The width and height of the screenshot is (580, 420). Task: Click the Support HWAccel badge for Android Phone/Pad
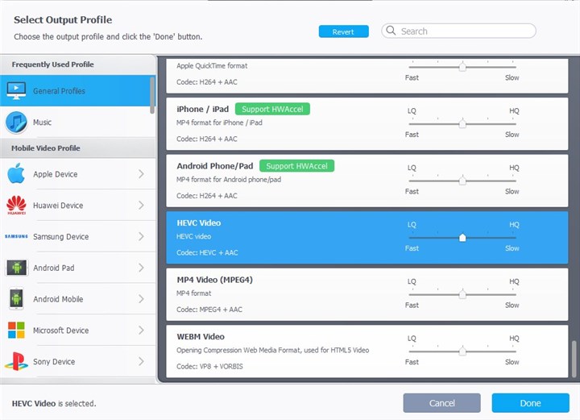click(296, 166)
